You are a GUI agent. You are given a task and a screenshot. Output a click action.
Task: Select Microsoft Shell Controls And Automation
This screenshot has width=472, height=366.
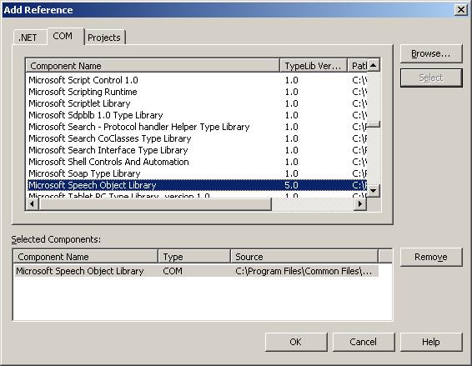197,162
